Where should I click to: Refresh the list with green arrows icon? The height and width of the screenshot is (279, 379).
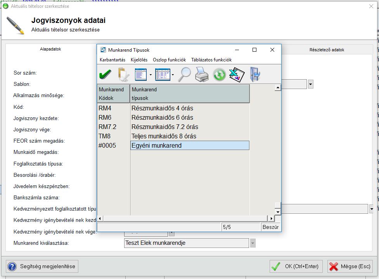(219, 74)
